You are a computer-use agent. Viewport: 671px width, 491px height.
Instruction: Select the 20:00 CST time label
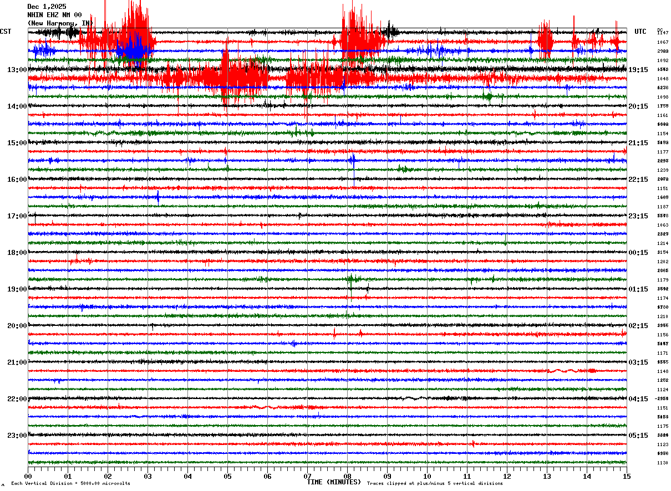pyautogui.click(x=17, y=325)
